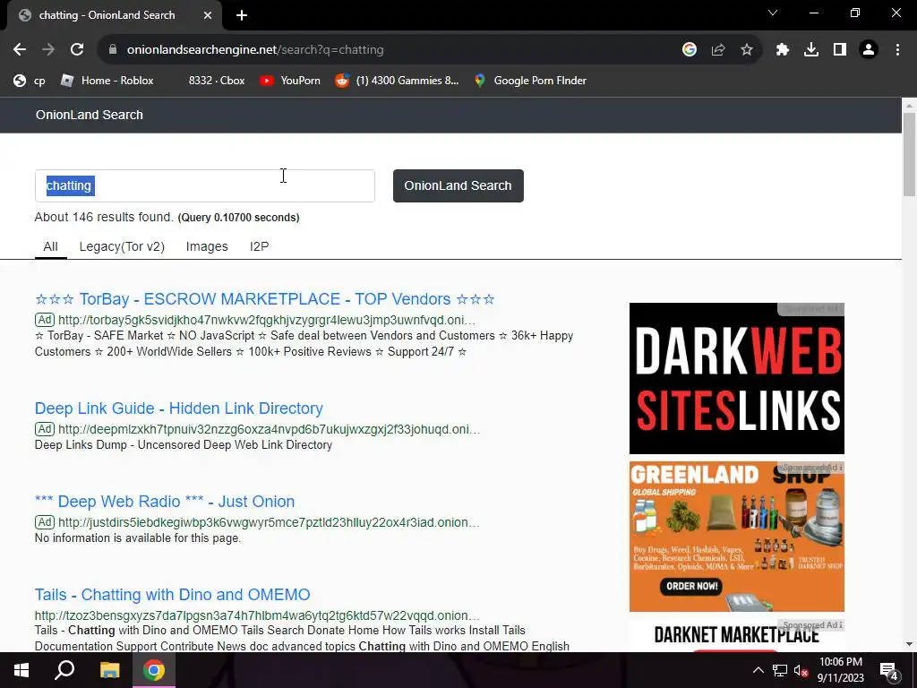The image size is (917, 688).
Task: Switch to the I2P tab
Action: point(259,247)
